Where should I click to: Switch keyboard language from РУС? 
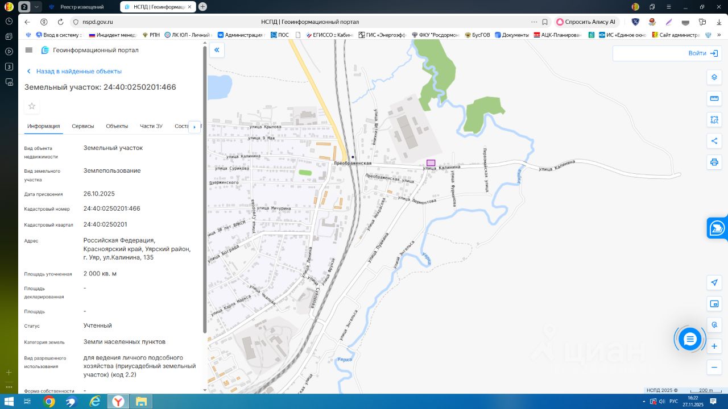point(673,402)
